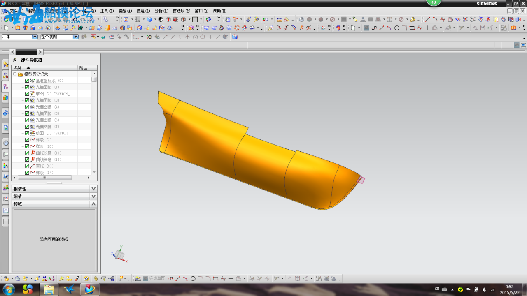Viewport: 527px width, 296px height.
Task: Click the Line tool in the top-right curve toolbar
Action: 427,19
